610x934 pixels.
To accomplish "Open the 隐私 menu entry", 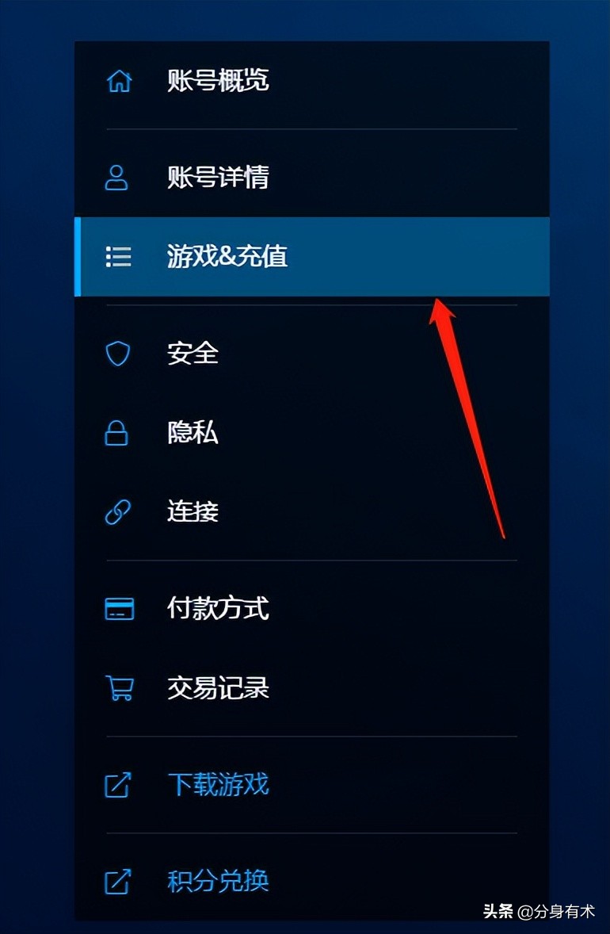I will pyautogui.click(x=312, y=433).
